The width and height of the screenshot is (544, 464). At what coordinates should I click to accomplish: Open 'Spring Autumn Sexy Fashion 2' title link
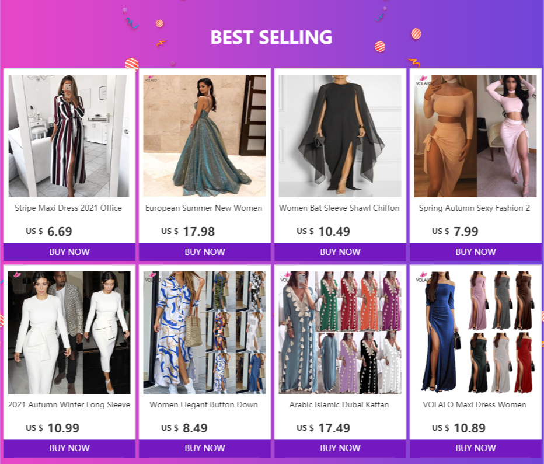475,208
